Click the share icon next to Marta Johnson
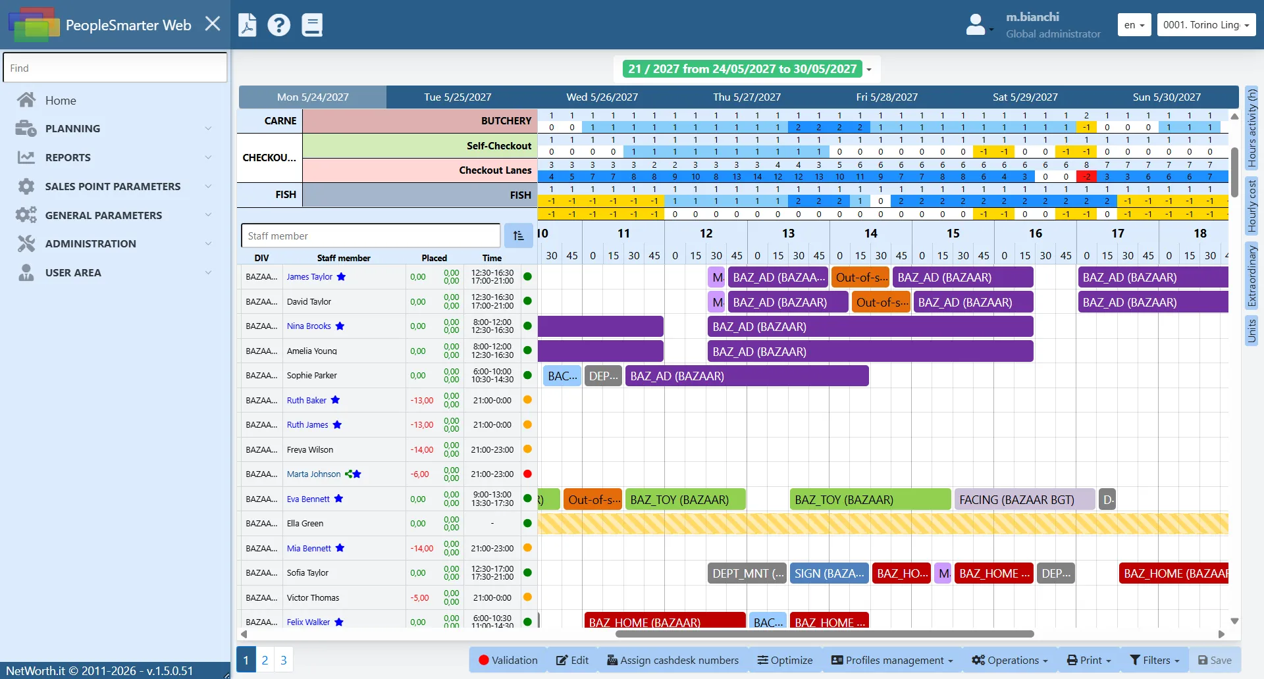Image resolution: width=1264 pixels, height=679 pixels. pyautogui.click(x=348, y=474)
